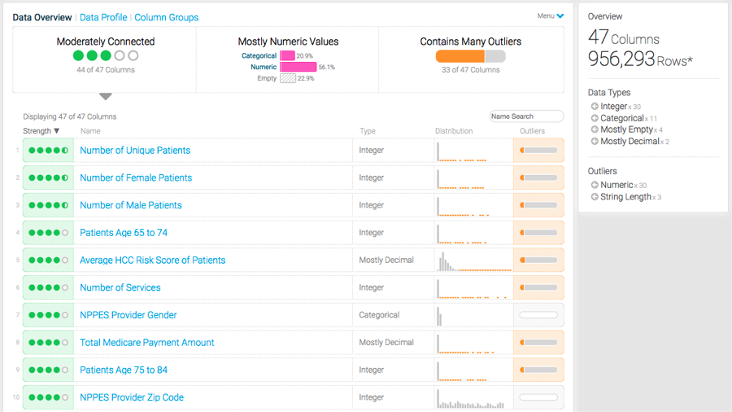Click the arrow icon next to Categorical
Image resolution: width=732 pixels, height=412 pixels.
[595, 118]
